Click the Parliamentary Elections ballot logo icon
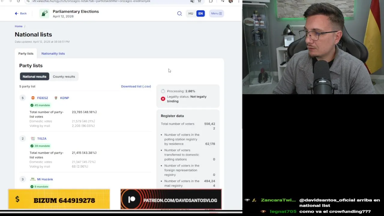Viewport: 384px width, 216px height. tap(44, 13)
